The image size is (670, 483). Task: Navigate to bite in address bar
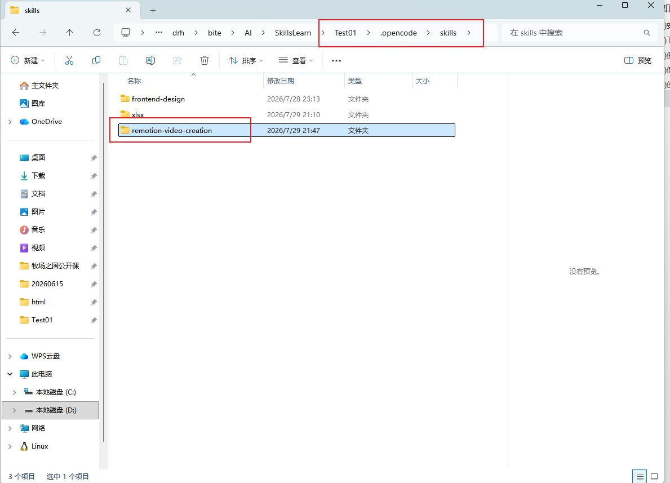(x=215, y=33)
